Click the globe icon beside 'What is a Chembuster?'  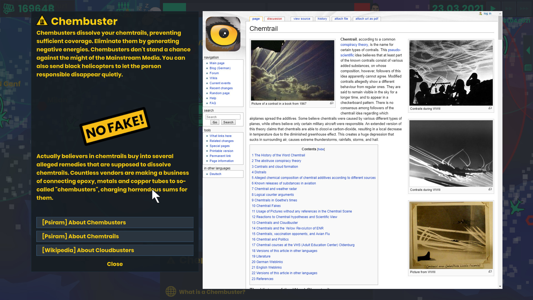tap(171, 292)
